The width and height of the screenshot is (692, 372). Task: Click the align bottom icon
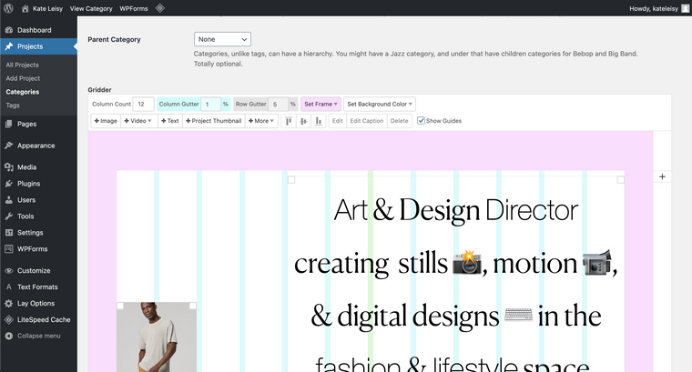318,121
